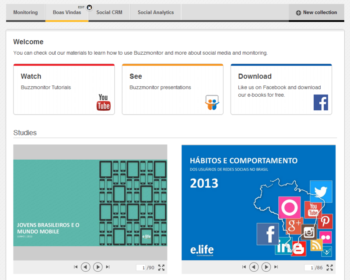Open the Watch Buzzmonitor Tutorials card

64,89
